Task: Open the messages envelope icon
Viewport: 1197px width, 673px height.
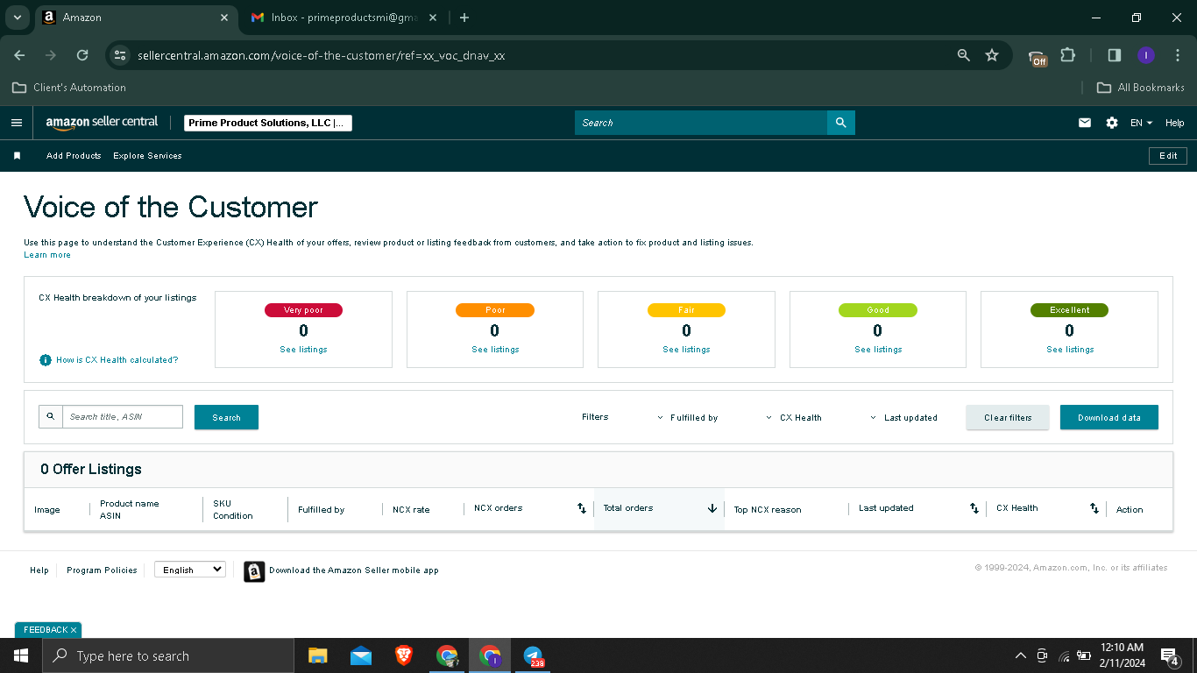Action: [1085, 123]
